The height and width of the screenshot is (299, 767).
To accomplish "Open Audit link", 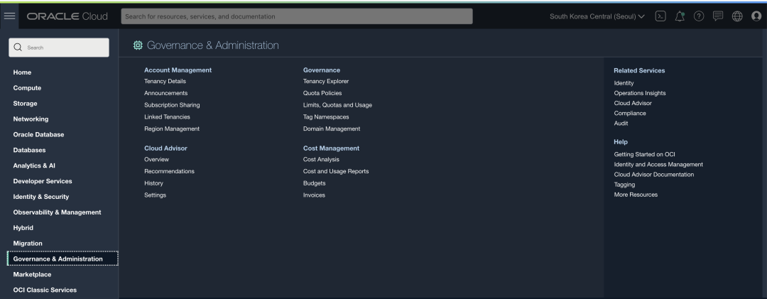I will 621,124.
